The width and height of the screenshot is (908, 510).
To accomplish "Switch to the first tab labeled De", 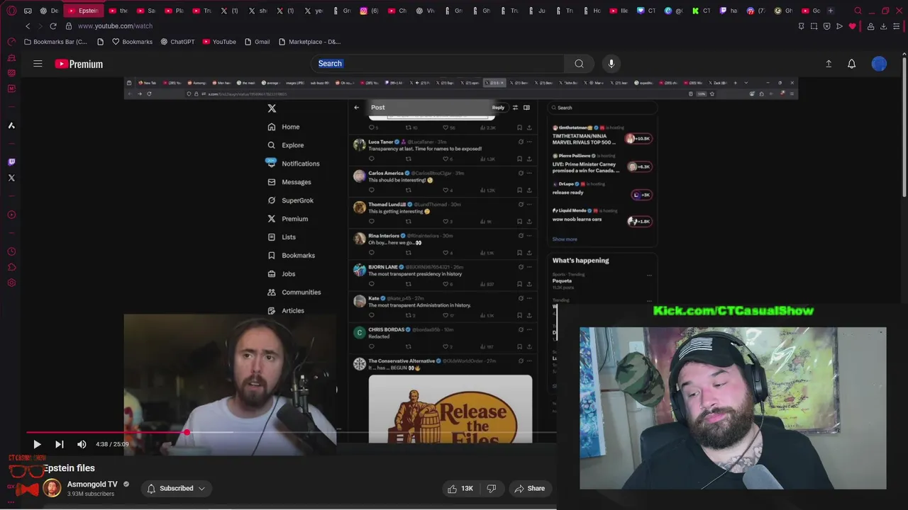I will point(50,11).
